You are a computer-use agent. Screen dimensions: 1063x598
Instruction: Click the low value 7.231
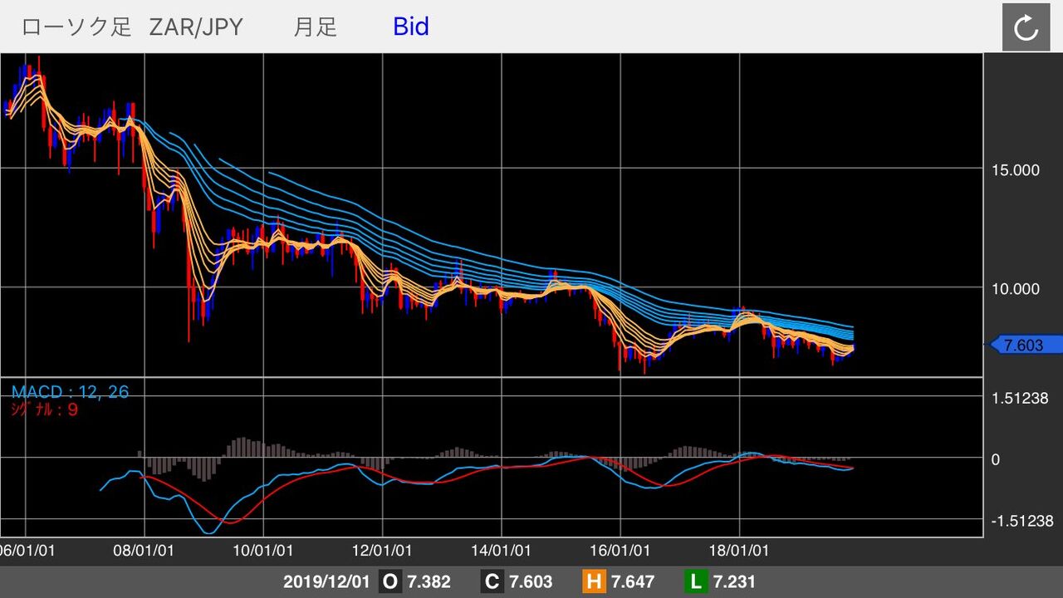(734, 582)
